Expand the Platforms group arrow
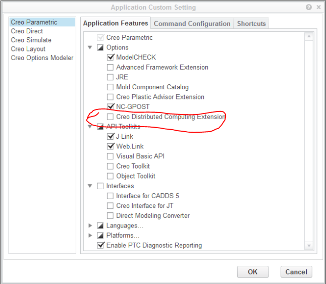The width and height of the screenshot is (326, 284). 90,235
